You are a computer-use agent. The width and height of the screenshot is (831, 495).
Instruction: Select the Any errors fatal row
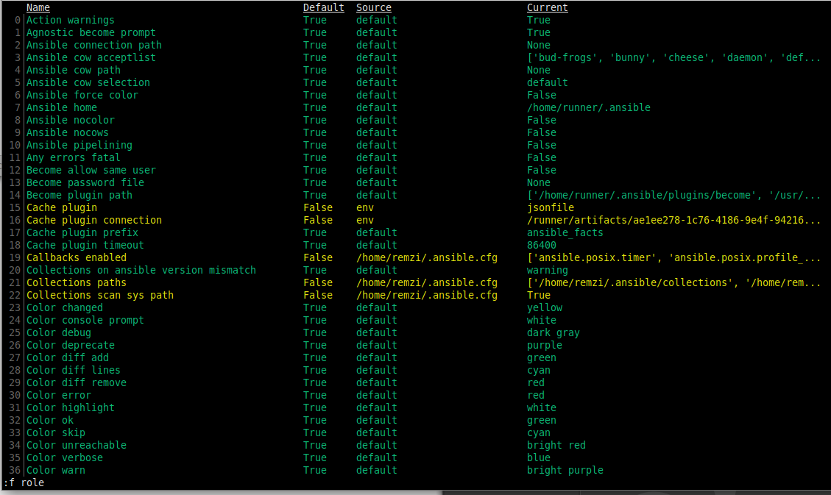click(x=73, y=157)
